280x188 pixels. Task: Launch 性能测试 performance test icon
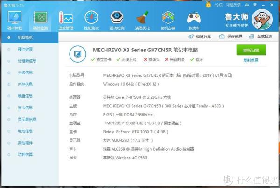[x=91, y=17]
